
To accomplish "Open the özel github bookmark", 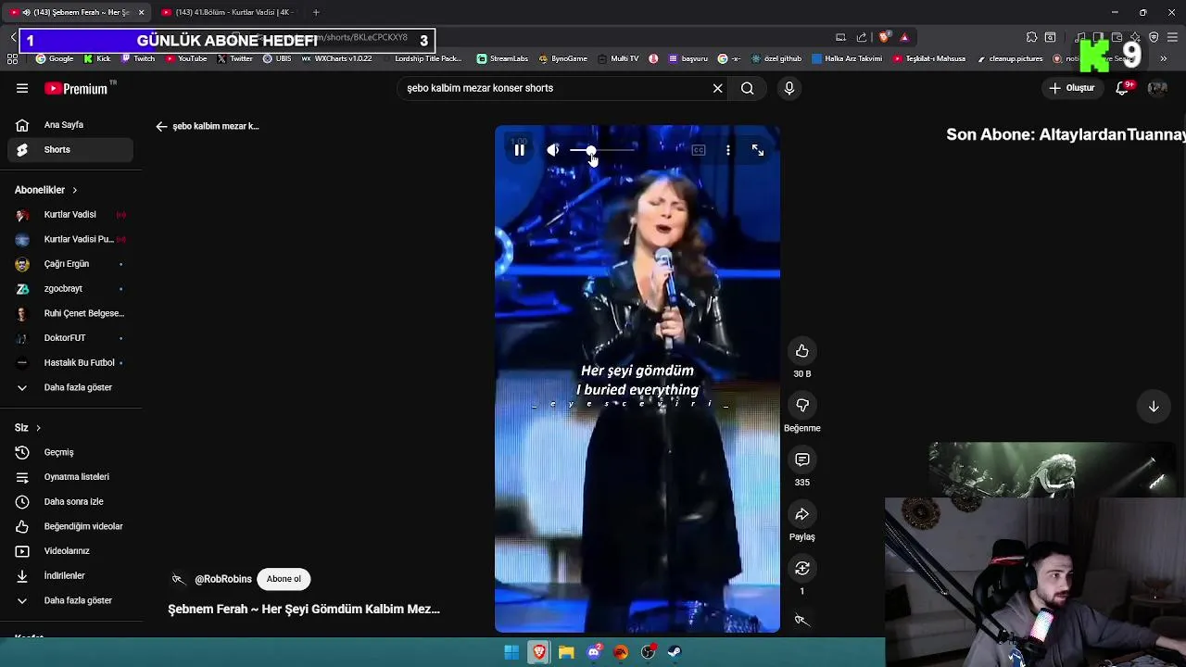I will pyautogui.click(x=775, y=58).
